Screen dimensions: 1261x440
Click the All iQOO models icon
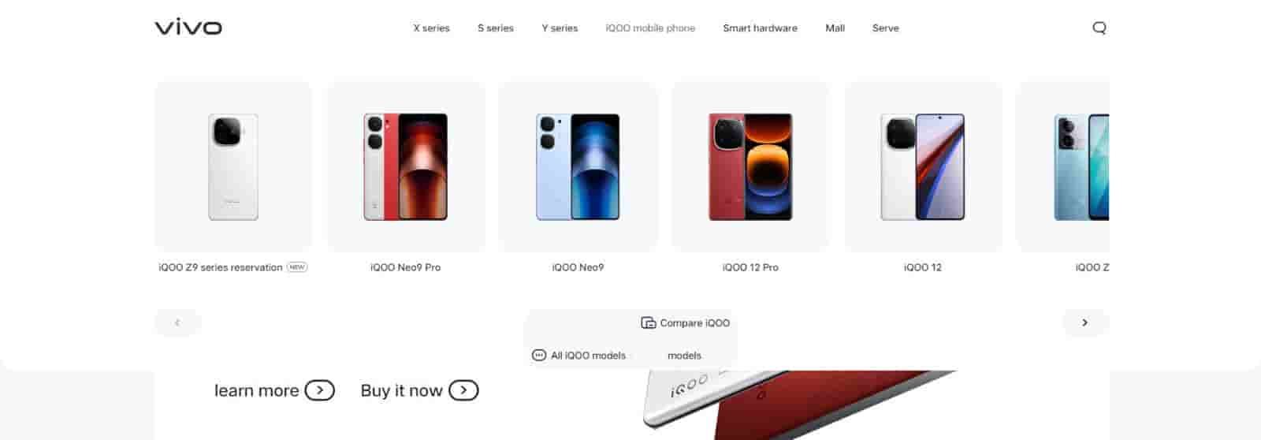tap(539, 356)
